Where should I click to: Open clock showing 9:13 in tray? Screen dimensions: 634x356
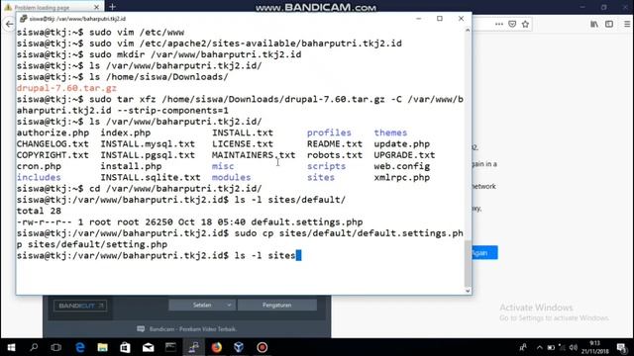(x=594, y=347)
